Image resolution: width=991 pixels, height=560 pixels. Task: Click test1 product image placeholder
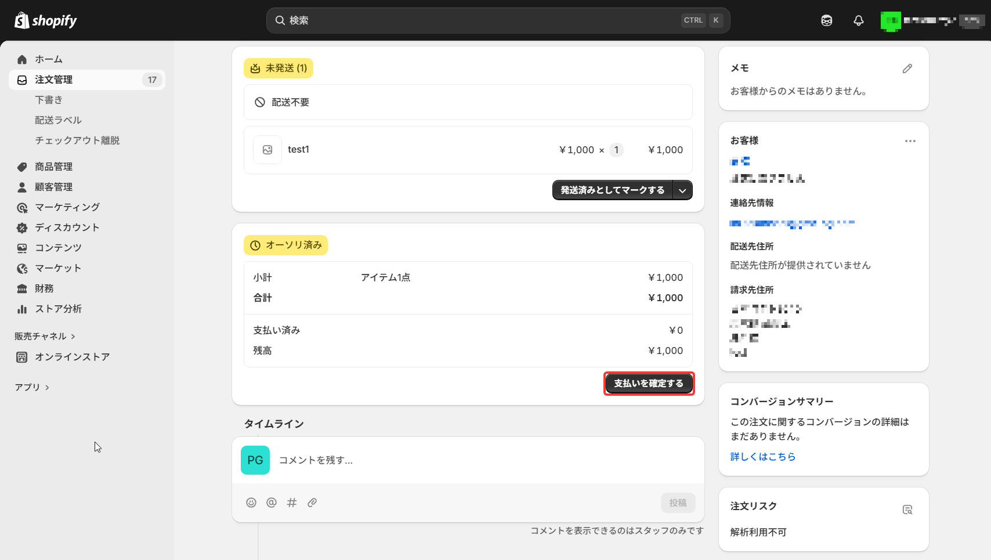click(x=267, y=150)
